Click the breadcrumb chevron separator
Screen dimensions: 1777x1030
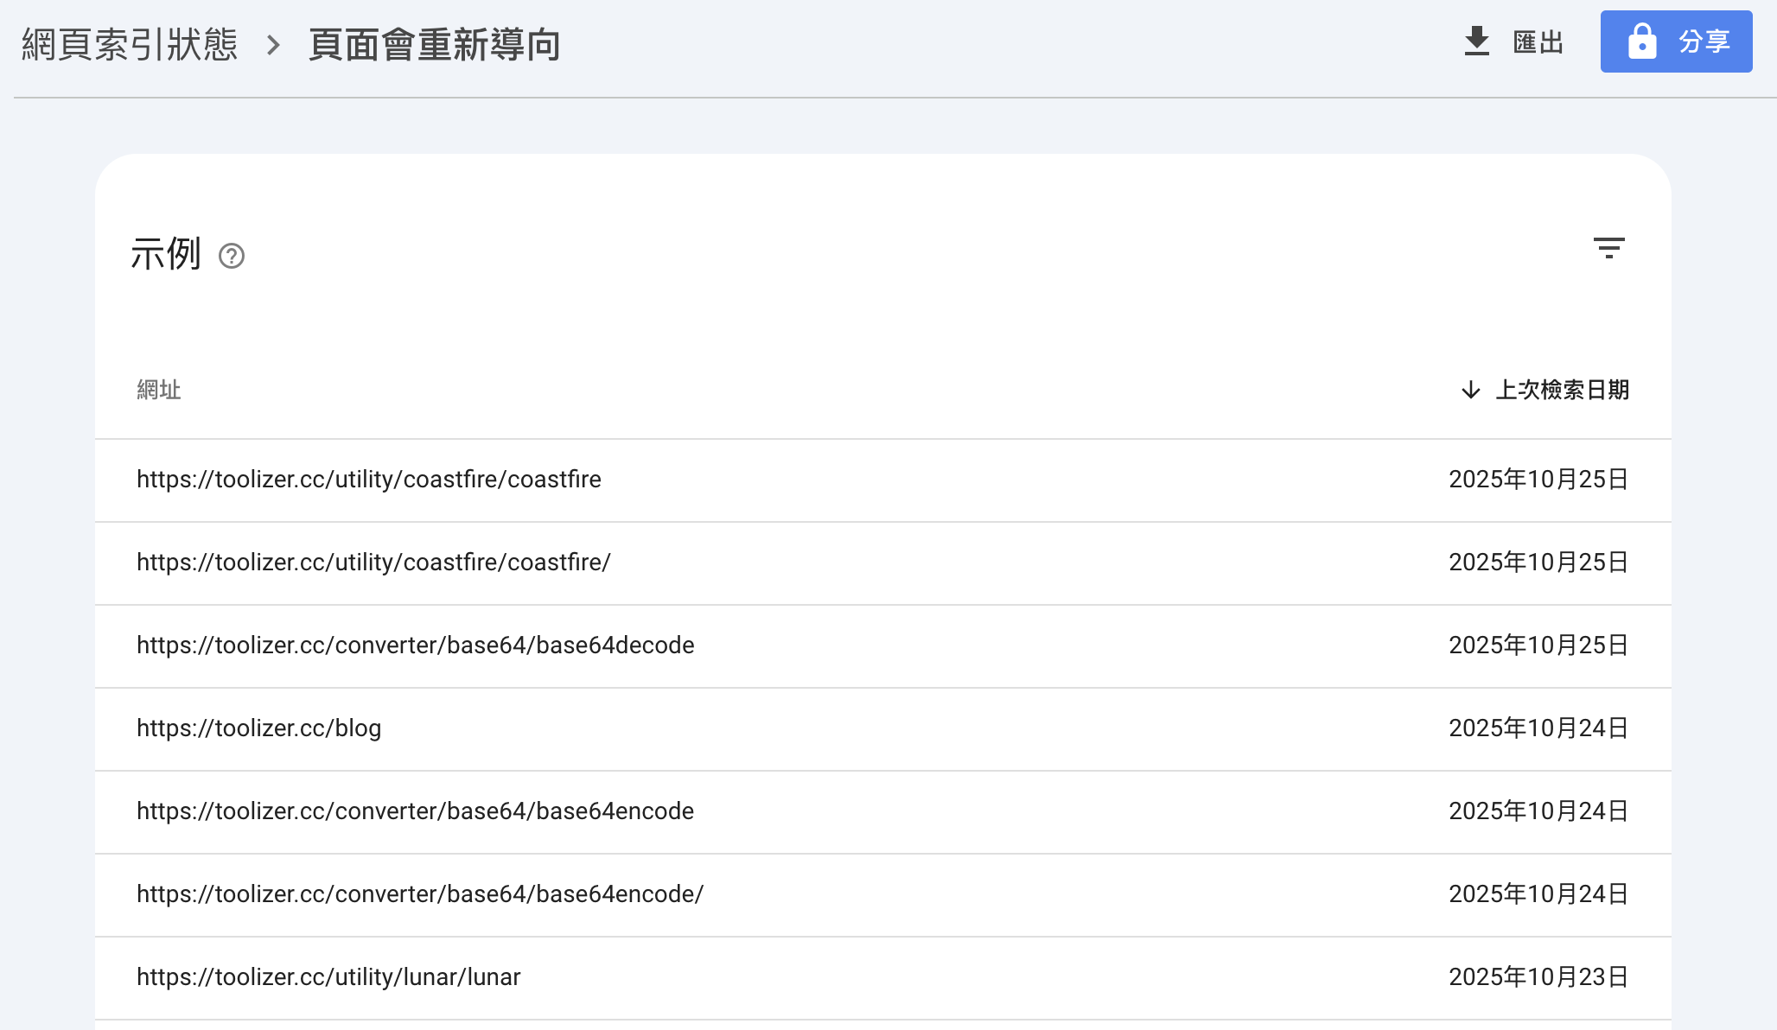(x=273, y=45)
